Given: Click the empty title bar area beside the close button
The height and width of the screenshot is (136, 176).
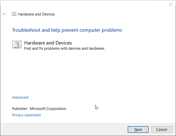Looking at the screenshot, I should [x=109, y=4].
